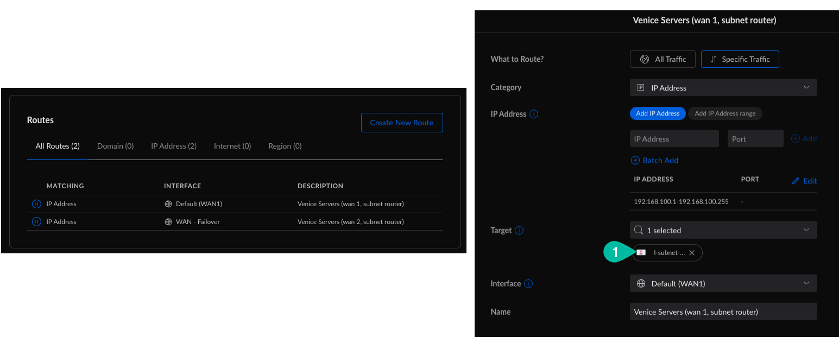Switch to the Domain (0) tab
The width and height of the screenshot is (839, 364).
coord(115,146)
